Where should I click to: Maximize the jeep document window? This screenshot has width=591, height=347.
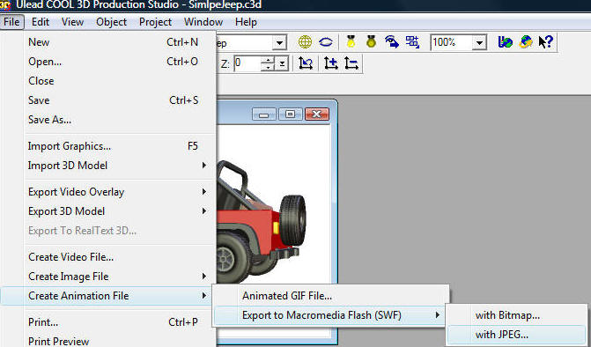(291, 114)
